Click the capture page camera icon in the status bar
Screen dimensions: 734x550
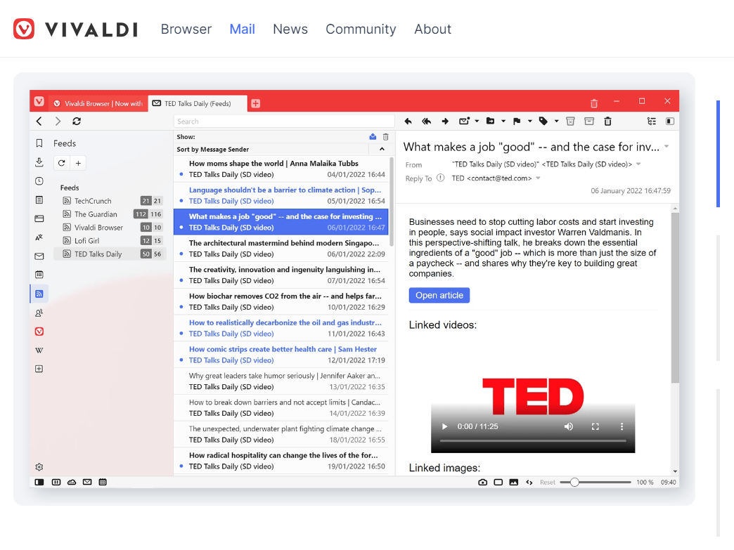[482, 482]
